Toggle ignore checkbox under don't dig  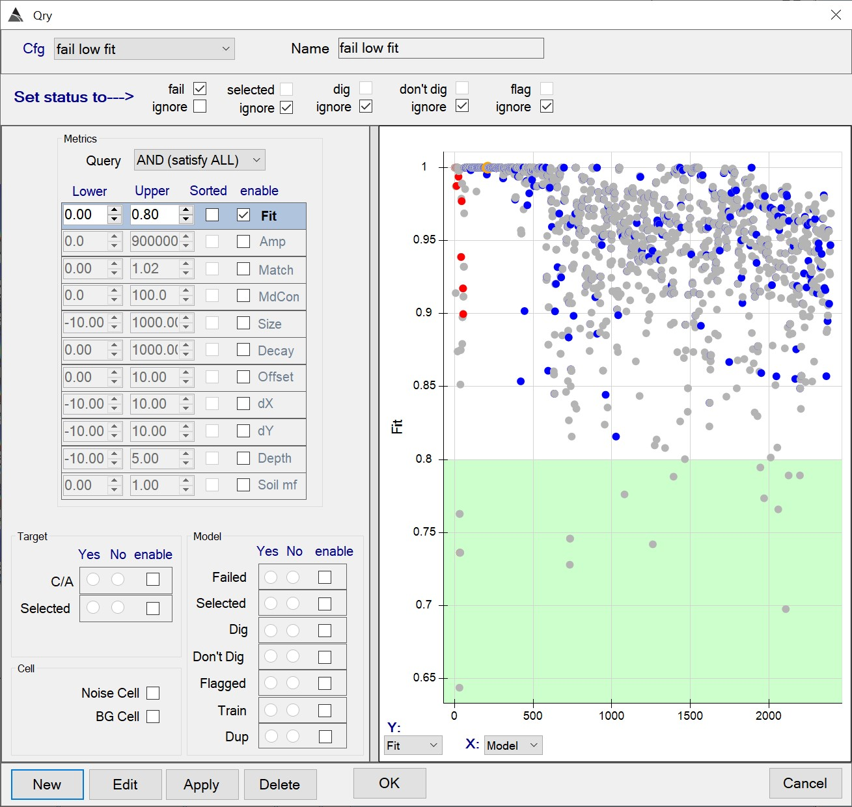(462, 105)
